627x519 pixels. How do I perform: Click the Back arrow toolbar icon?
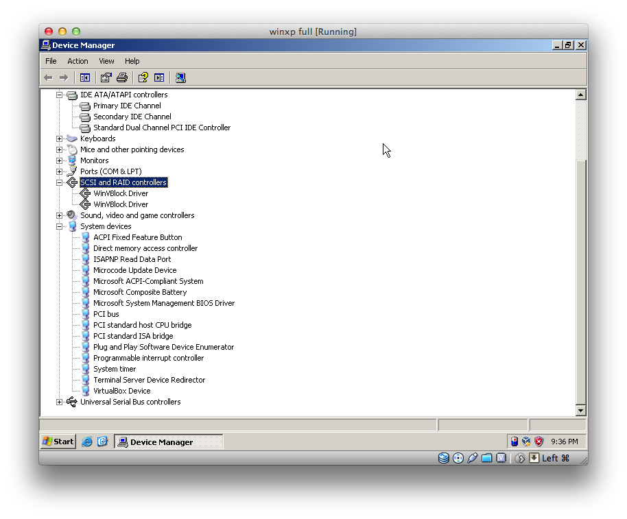49,77
